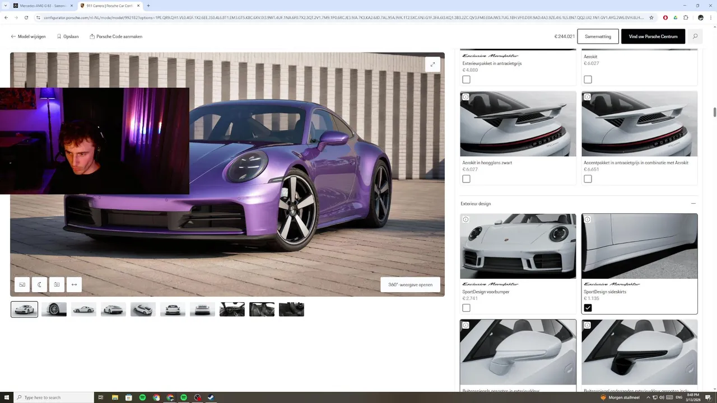Open the Chrome profile avatar

pyautogui.click(x=701, y=17)
